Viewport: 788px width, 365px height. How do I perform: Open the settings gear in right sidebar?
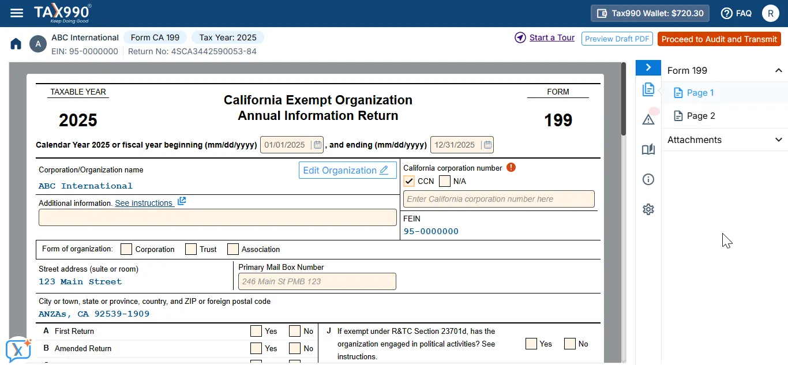pyautogui.click(x=648, y=209)
